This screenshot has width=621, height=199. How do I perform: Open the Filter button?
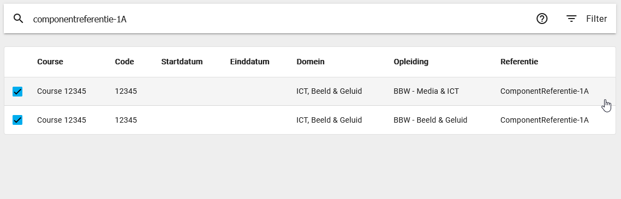point(587,19)
